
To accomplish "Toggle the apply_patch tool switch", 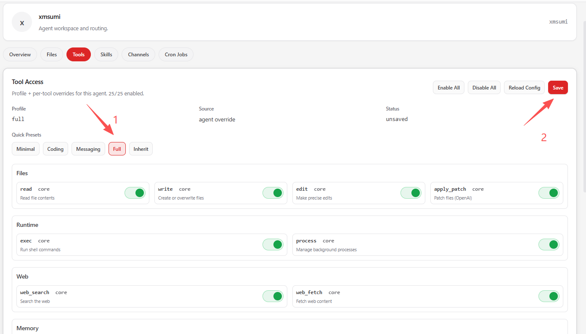I will 549,193.
